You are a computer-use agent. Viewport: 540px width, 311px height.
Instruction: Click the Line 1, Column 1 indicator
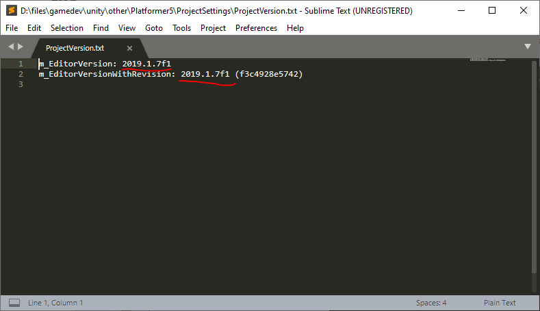click(55, 303)
